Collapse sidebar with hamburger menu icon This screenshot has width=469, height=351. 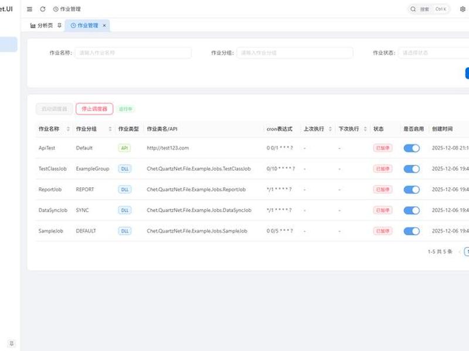point(29,9)
